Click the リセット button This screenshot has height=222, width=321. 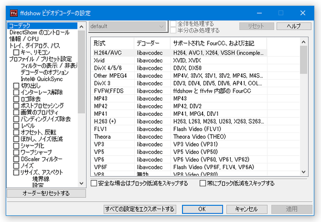click(256, 26)
